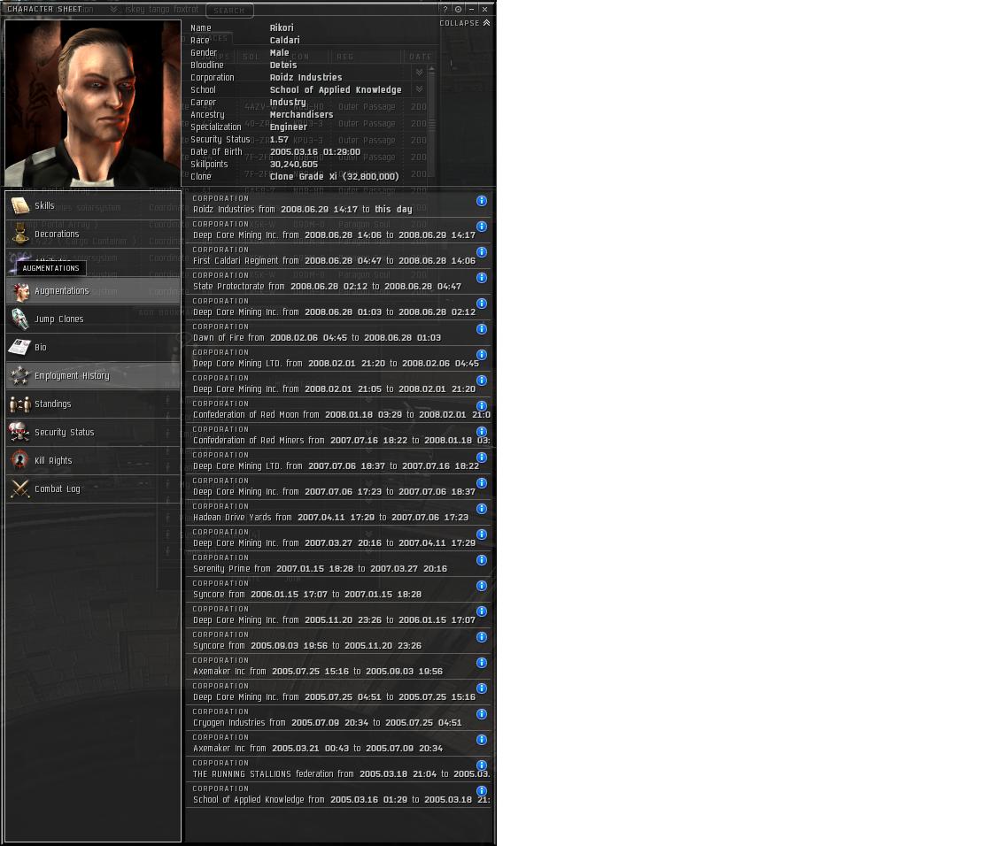Show info for Axemaker Inc 2005.07.25 row

[x=482, y=663]
